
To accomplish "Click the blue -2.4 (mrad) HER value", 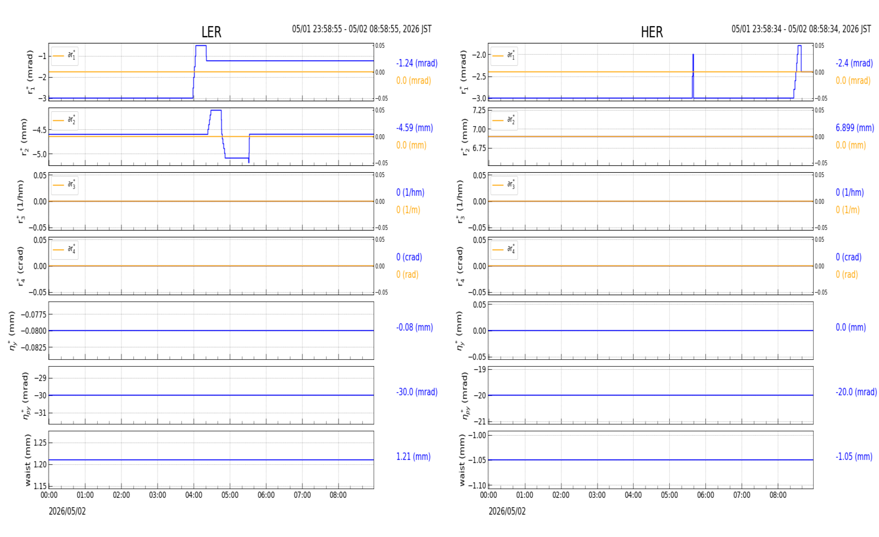I will click(854, 63).
